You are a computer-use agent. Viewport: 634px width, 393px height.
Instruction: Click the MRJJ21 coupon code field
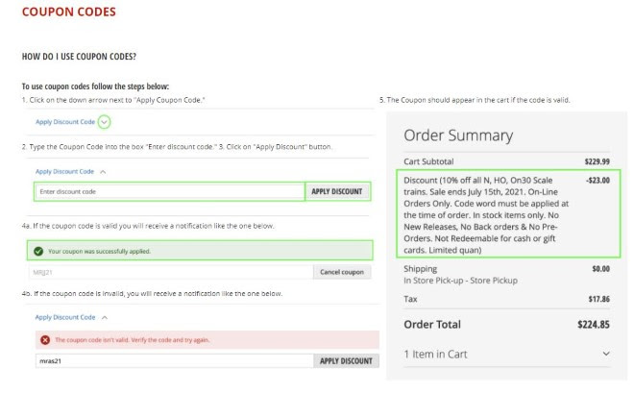point(171,272)
